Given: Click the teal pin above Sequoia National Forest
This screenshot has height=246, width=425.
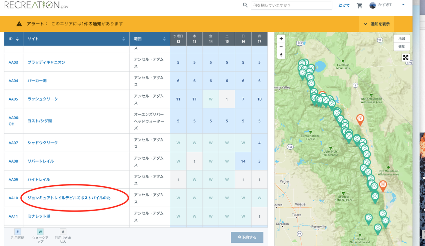Looking at the screenshot, I should click(x=378, y=229).
